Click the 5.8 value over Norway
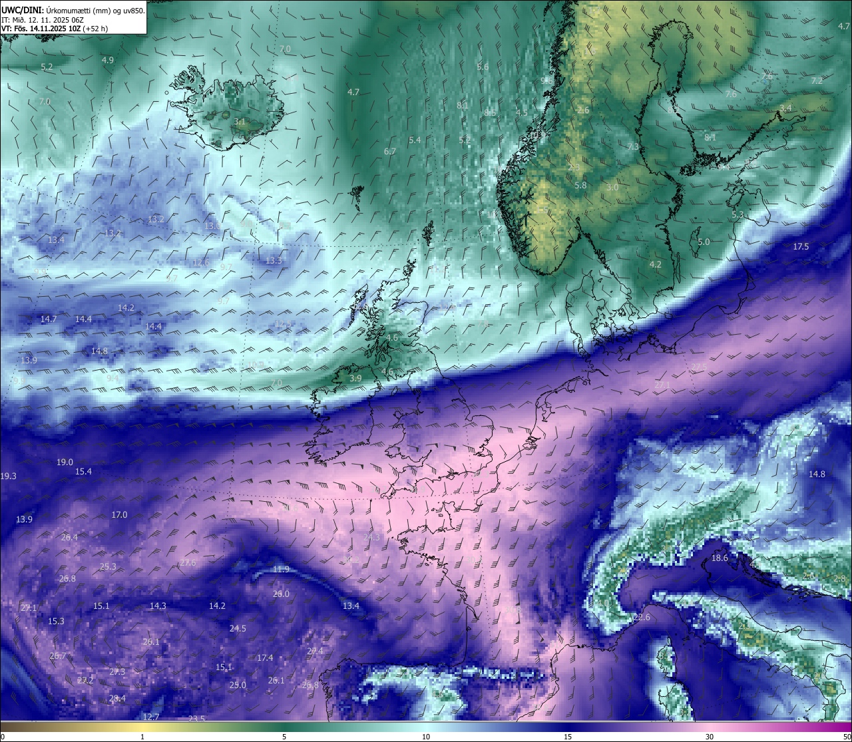This screenshot has width=852, height=742. point(580,185)
